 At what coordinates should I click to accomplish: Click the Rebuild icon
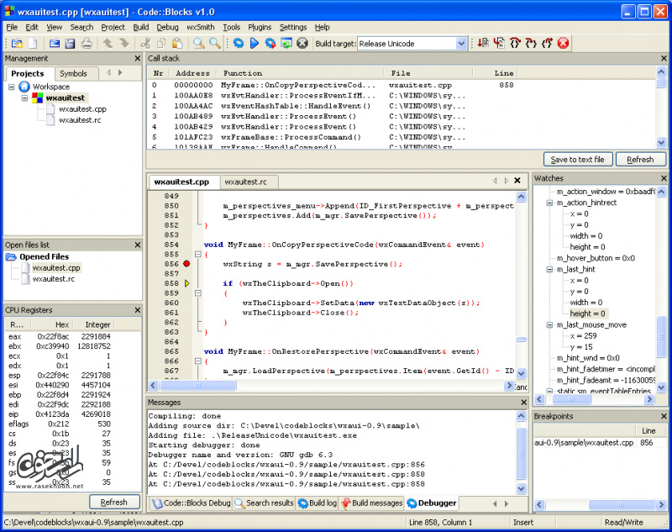tap(286, 44)
